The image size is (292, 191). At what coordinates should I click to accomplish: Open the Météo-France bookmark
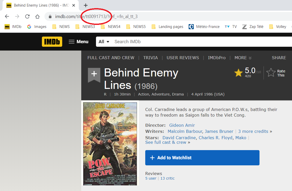[204, 27]
